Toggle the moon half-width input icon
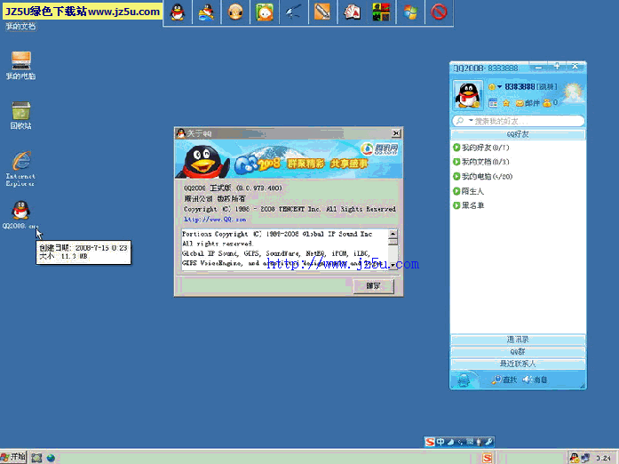 coord(450,442)
